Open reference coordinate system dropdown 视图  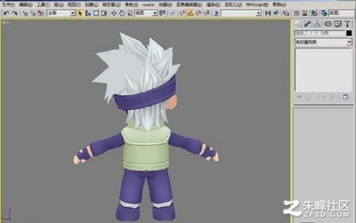pos(146,13)
